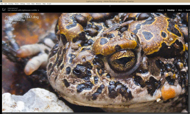The image size is (190, 114).
Task: Open the Tools menu
Action: [x=28, y=4]
